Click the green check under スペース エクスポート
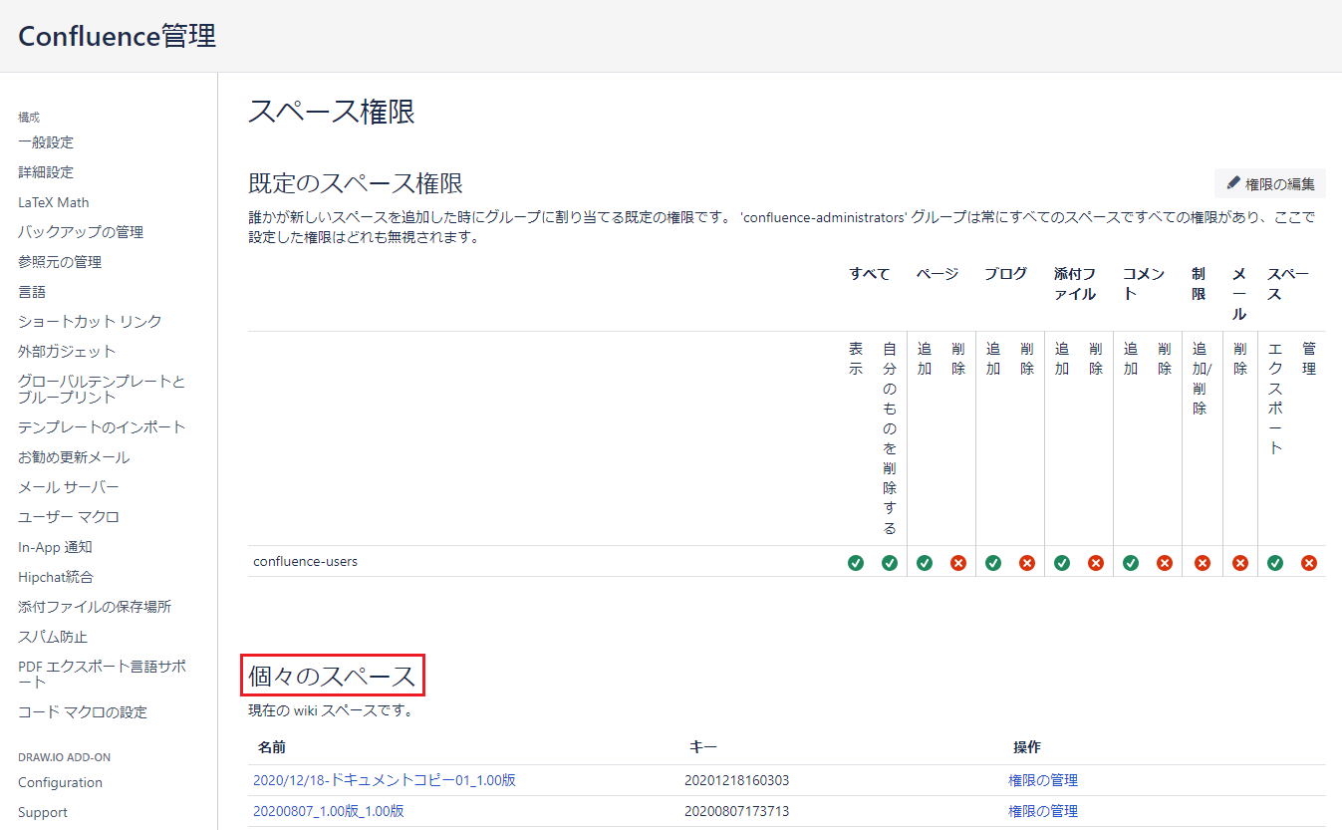Screen dimensions: 1342x830 coord(1275,563)
